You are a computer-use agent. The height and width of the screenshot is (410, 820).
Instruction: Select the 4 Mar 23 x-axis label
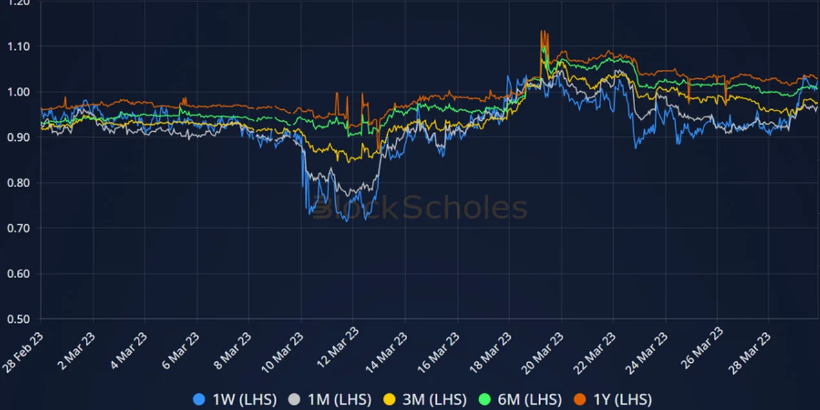[129, 351]
